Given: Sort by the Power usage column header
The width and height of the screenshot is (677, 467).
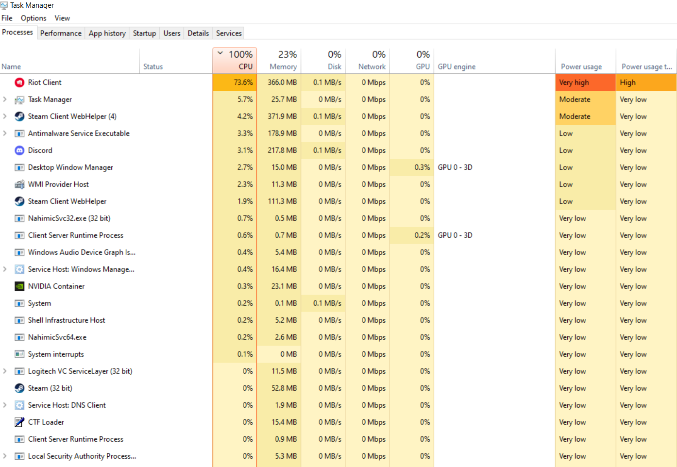Looking at the screenshot, I should pyautogui.click(x=585, y=61).
